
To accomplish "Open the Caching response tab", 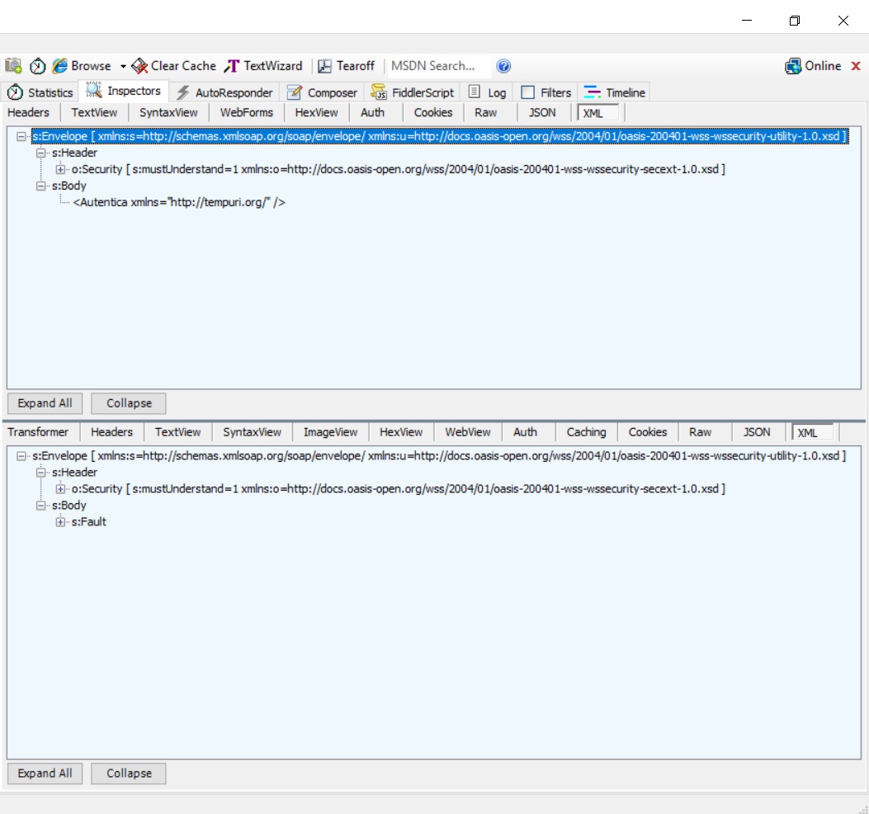I will click(x=587, y=432).
